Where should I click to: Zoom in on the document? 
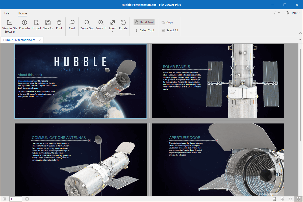pos(101,25)
